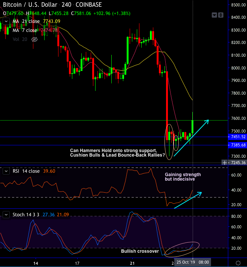Viewport: 247px width, 267px height.
Task: Click the Vol 20 legend label
Action: tap(20, 39)
